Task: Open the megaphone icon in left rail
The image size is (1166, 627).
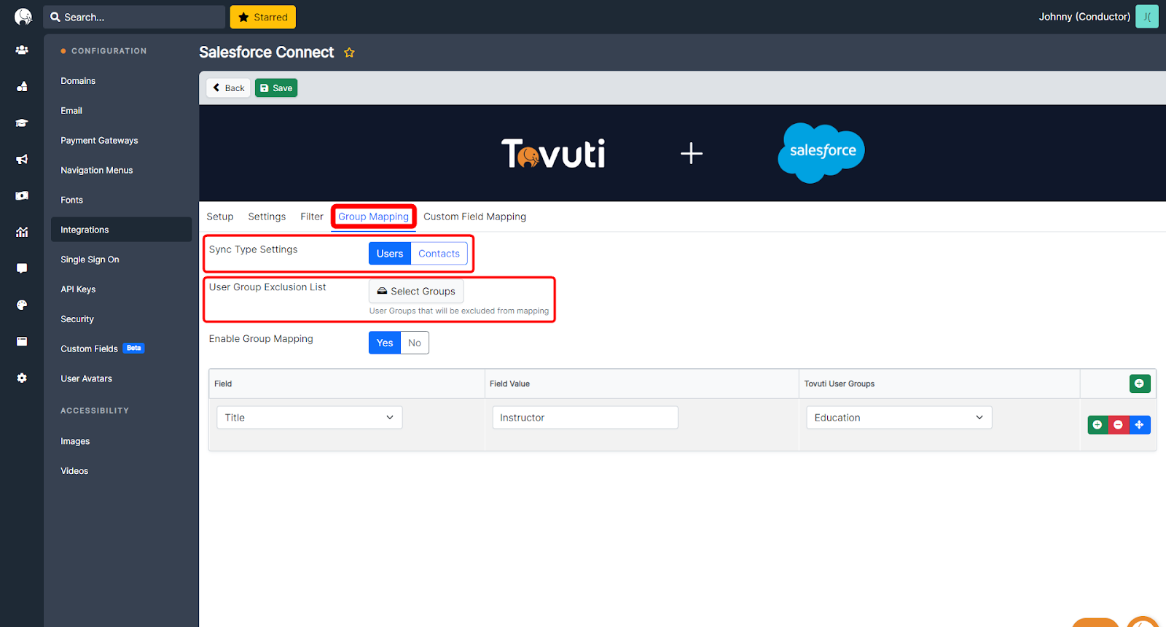Action: pos(22,159)
